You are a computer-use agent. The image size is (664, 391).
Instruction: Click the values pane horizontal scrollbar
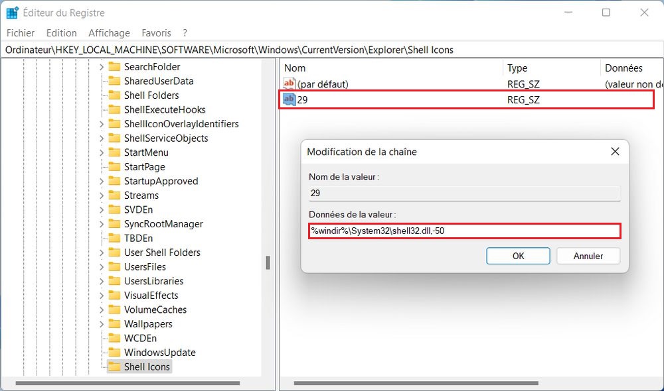click(x=416, y=384)
